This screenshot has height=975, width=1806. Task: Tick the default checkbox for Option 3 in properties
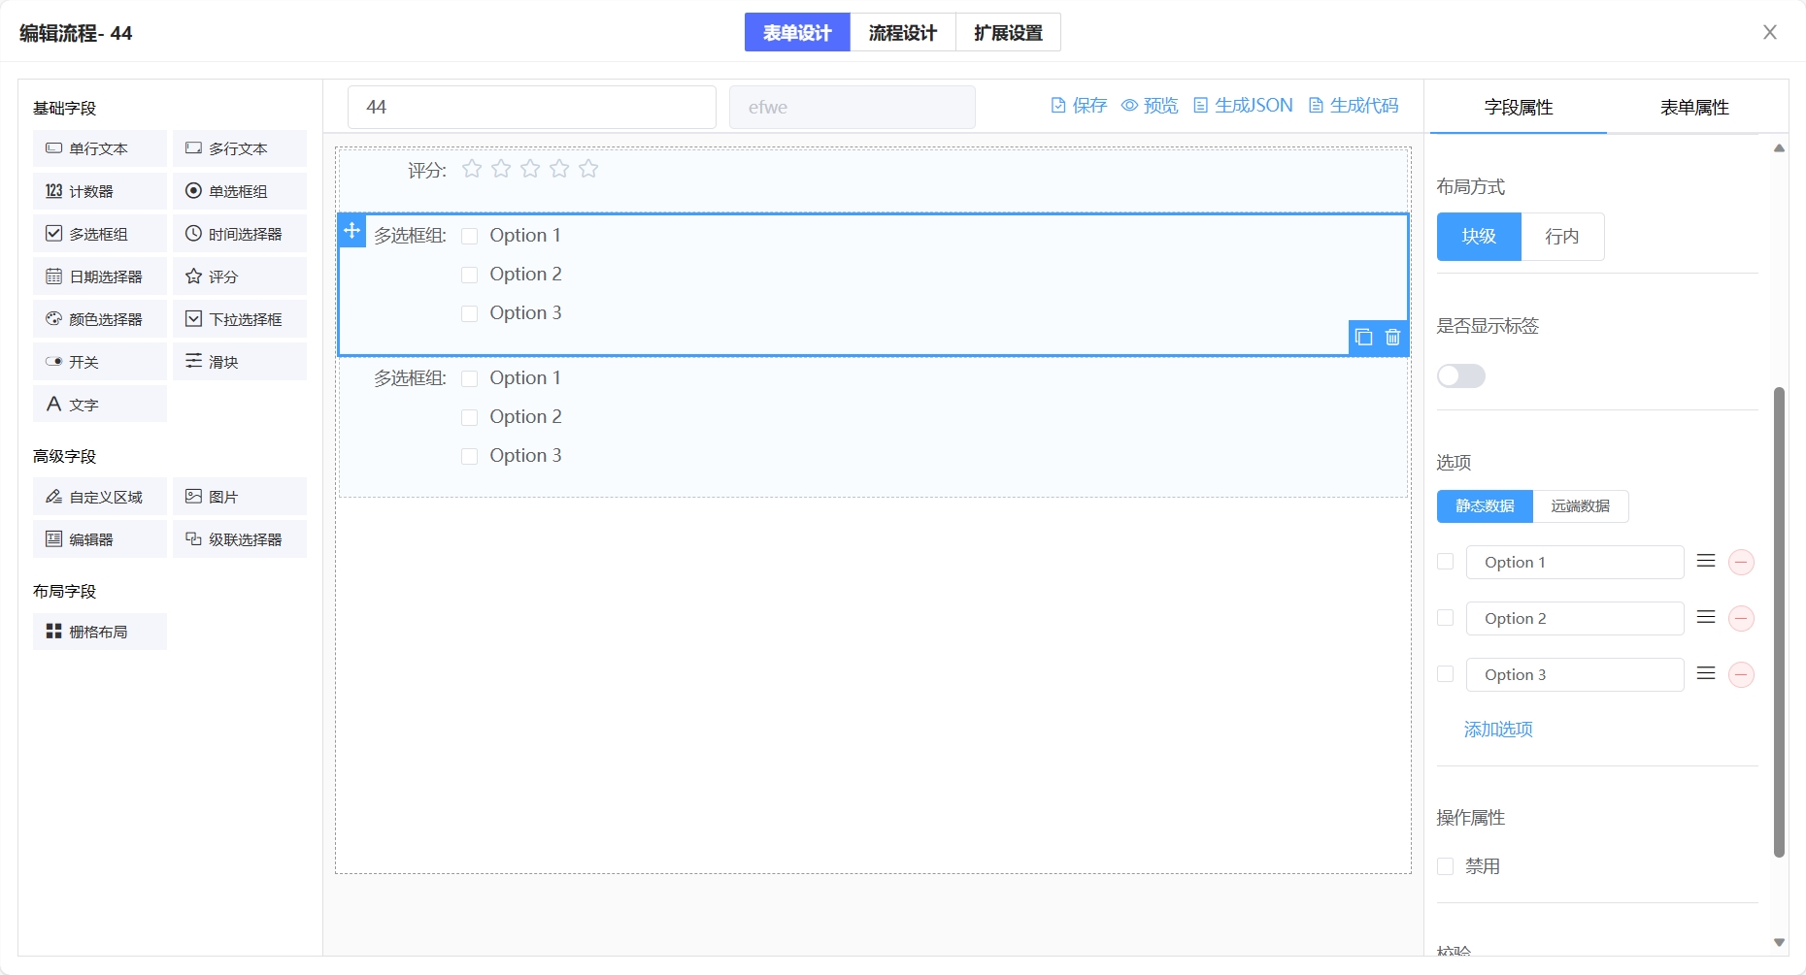(x=1446, y=674)
